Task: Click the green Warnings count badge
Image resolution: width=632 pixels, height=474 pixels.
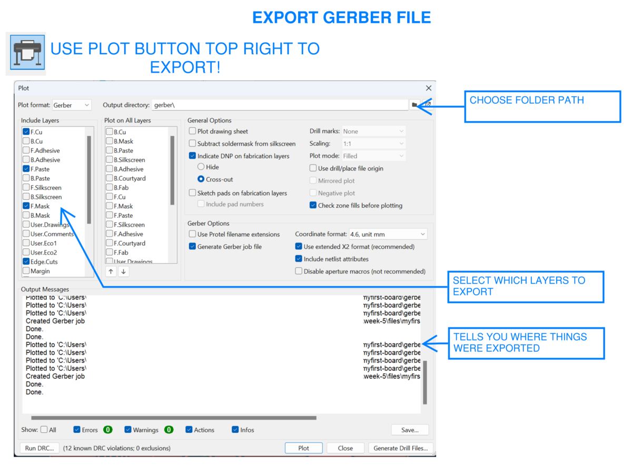Action: 169,430
